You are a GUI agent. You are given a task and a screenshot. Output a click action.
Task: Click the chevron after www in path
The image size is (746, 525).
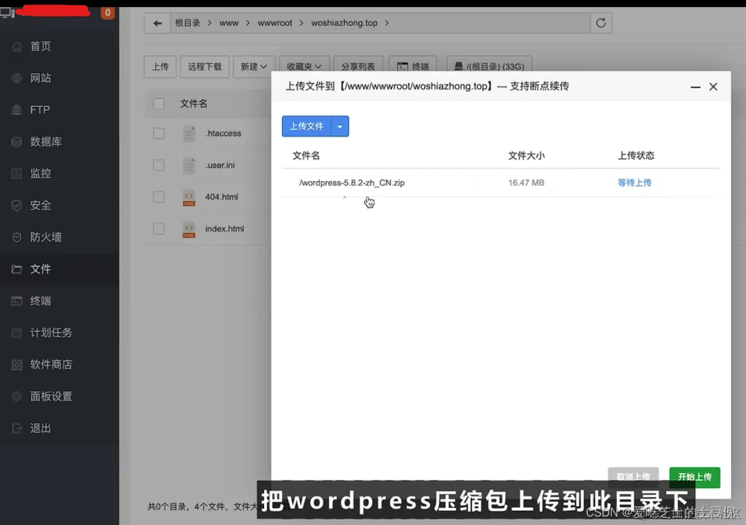pos(248,23)
